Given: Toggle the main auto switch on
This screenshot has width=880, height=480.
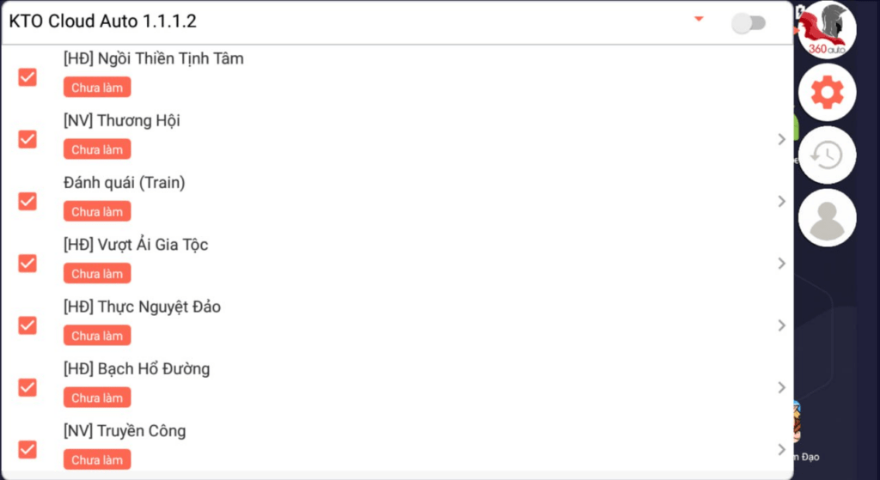Looking at the screenshot, I should [x=749, y=23].
